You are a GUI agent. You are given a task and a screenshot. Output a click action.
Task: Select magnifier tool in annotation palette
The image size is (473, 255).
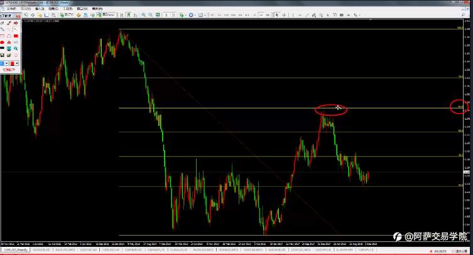pyautogui.click(x=16, y=48)
